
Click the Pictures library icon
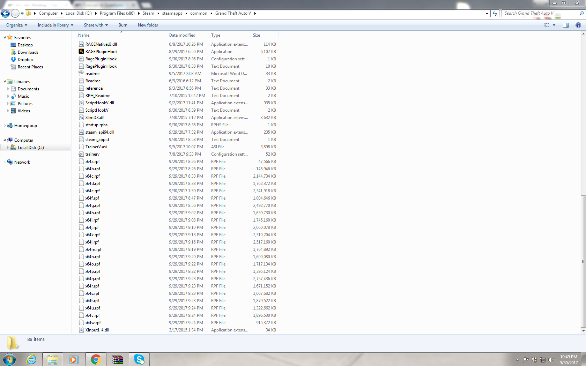click(x=13, y=104)
